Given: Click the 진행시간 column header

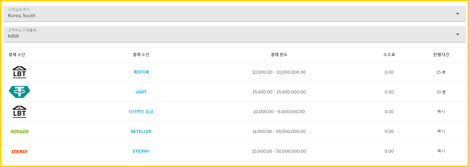Looking at the screenshot, I should (441, 55).
